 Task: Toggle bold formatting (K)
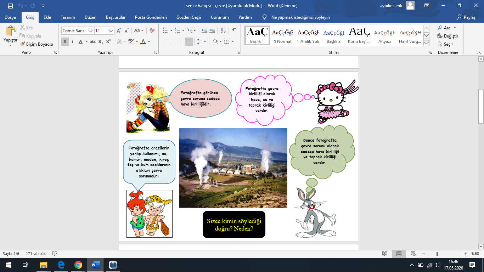coord(65,42)
